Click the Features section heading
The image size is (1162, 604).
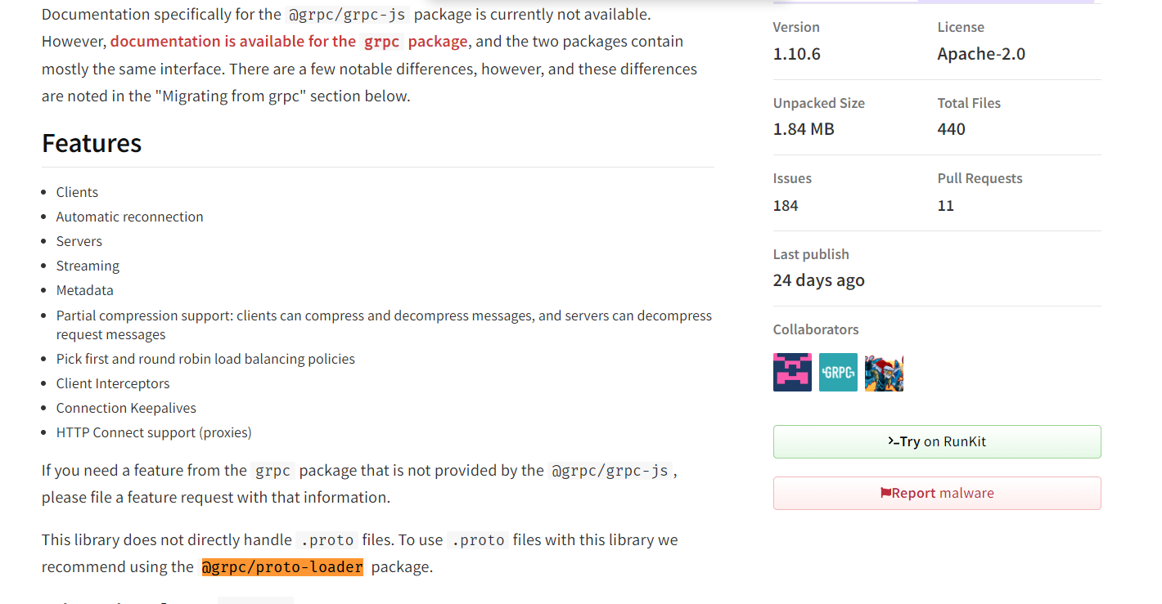92,143
